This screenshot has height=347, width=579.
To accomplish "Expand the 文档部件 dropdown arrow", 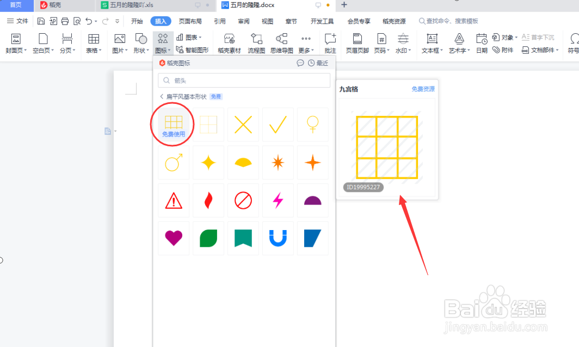I will click(557, 50).
